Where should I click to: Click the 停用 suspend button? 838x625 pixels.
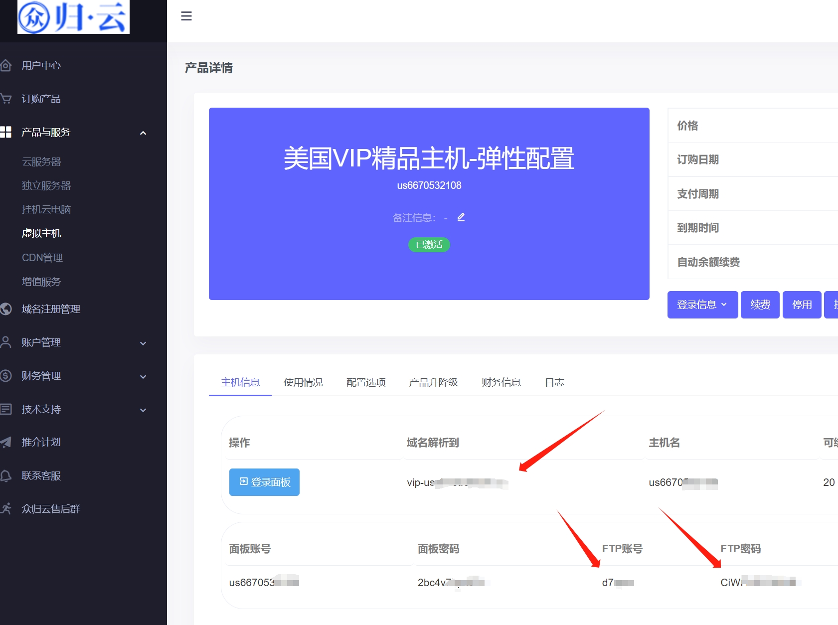click(802, 305)
